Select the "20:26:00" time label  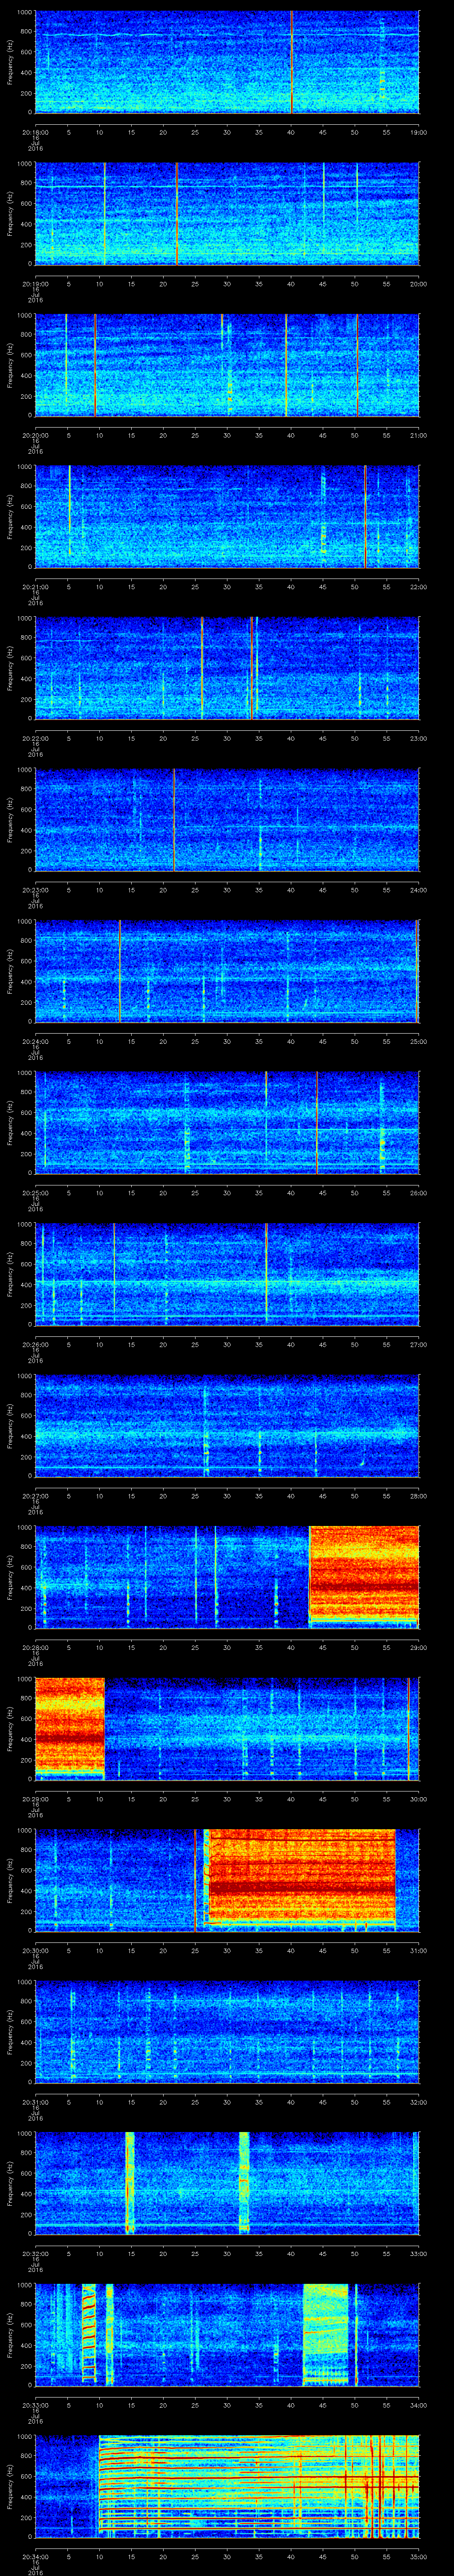pyautogui.click(x=35, y=1344)
